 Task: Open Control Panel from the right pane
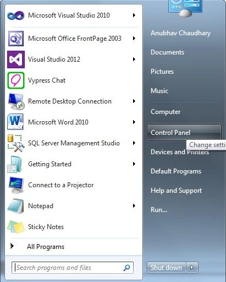pos(184,133)
